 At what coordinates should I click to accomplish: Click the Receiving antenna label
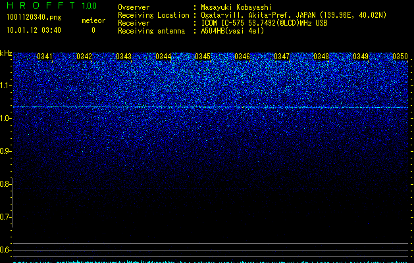151,31
